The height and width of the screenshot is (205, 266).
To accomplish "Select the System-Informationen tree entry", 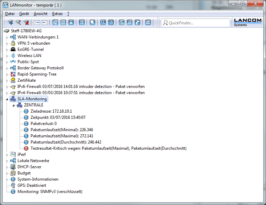I will tap(38, 179).
